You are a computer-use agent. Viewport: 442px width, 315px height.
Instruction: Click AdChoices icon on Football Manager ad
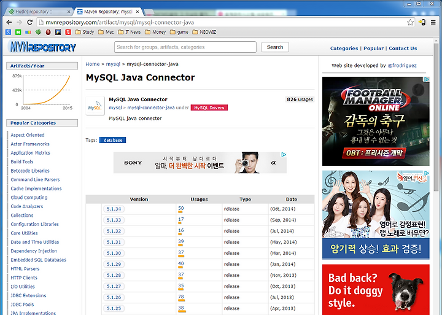(x=427, y=80)
